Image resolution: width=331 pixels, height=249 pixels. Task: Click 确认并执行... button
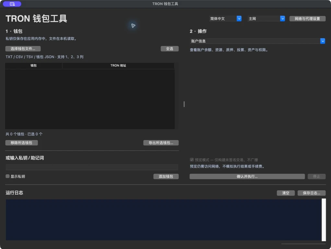click(x=247, y=176)
